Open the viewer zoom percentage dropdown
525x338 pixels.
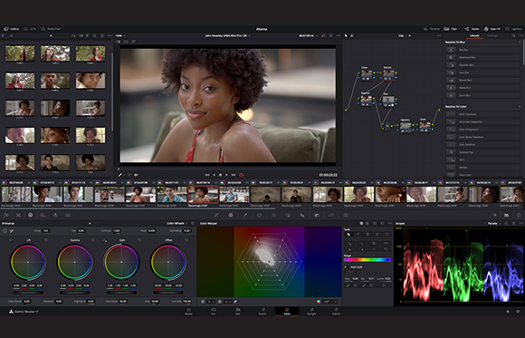[x=120, y=35]
